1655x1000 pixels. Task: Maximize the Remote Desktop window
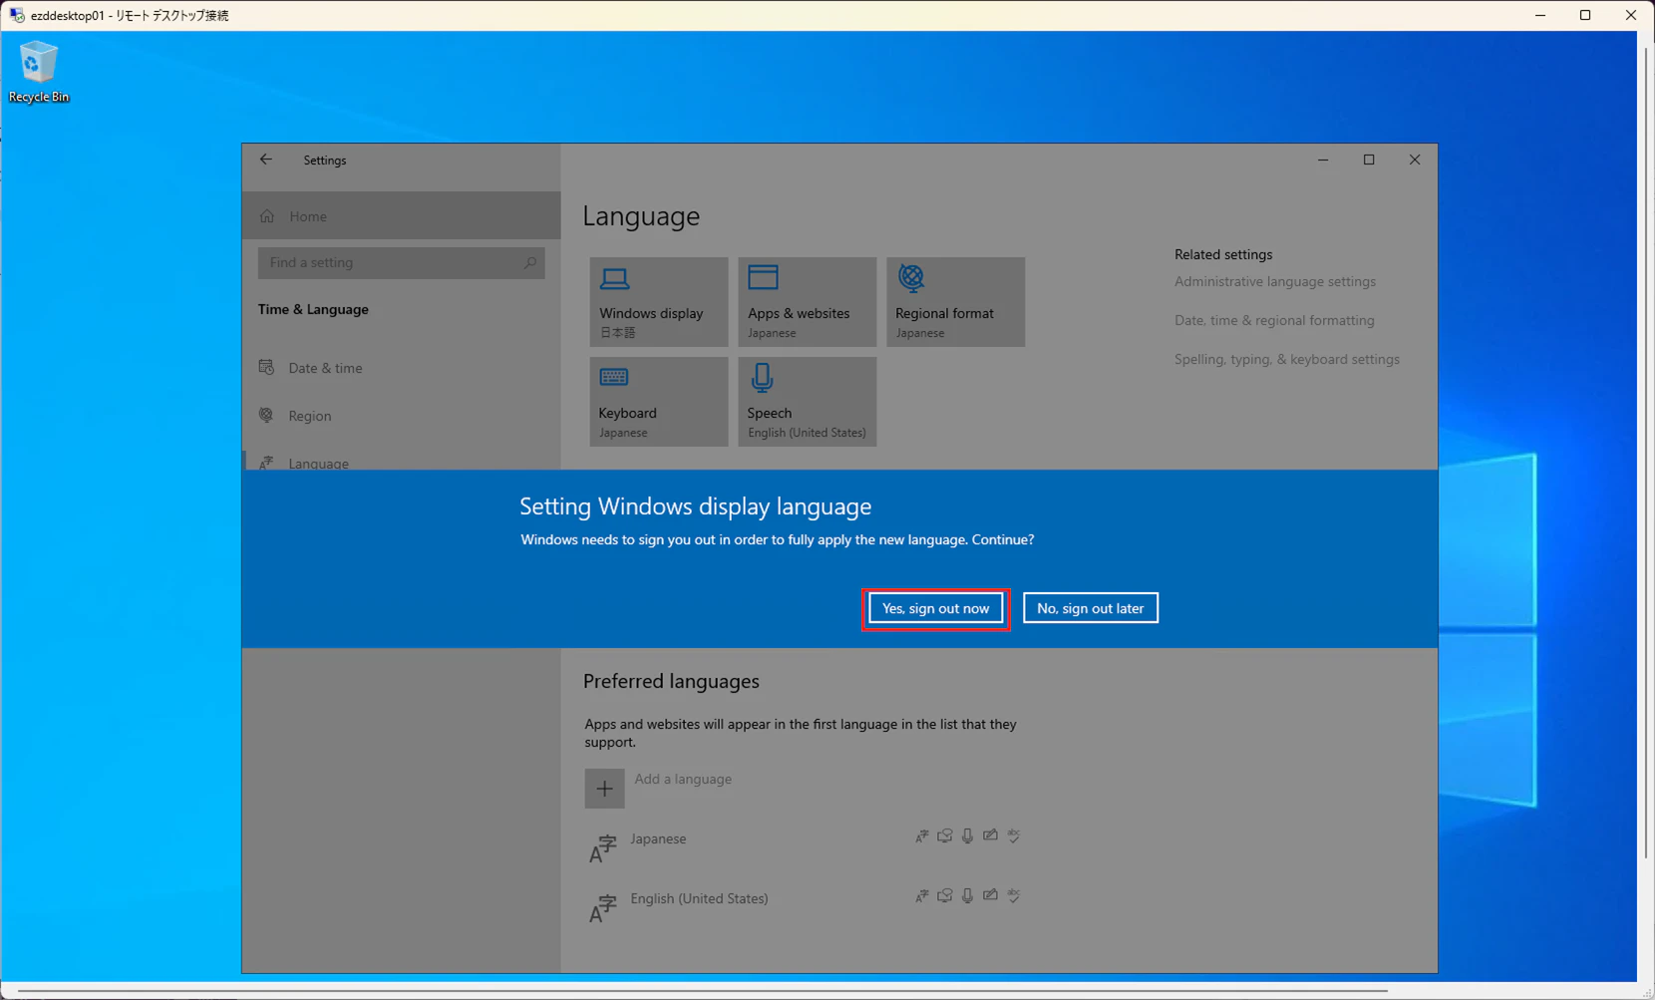coord(1585,15)
